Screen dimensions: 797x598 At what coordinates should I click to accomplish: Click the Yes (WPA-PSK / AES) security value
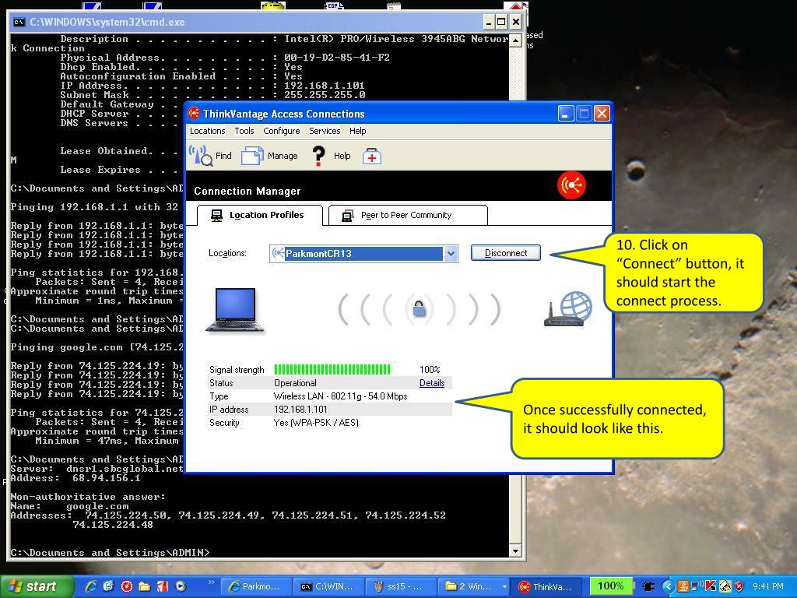click(x=316, y=423)
